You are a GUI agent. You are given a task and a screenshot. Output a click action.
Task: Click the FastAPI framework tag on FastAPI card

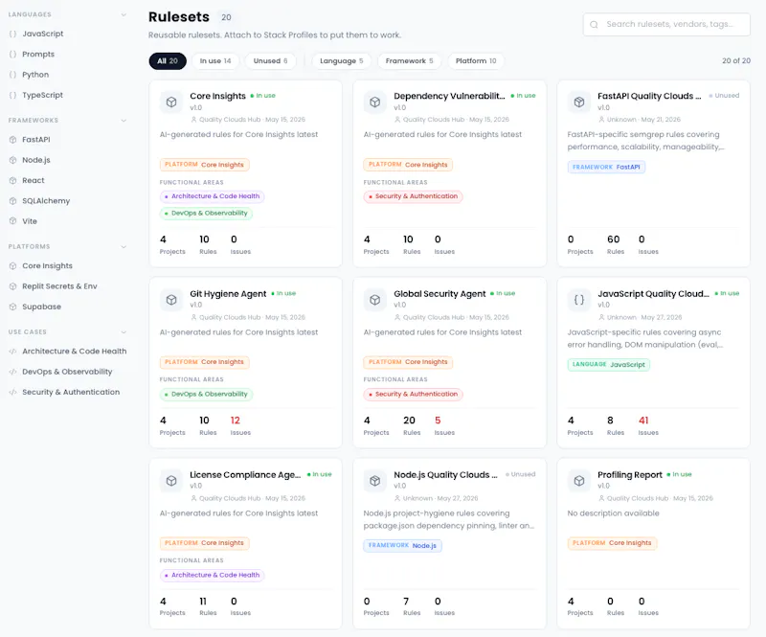606,168
